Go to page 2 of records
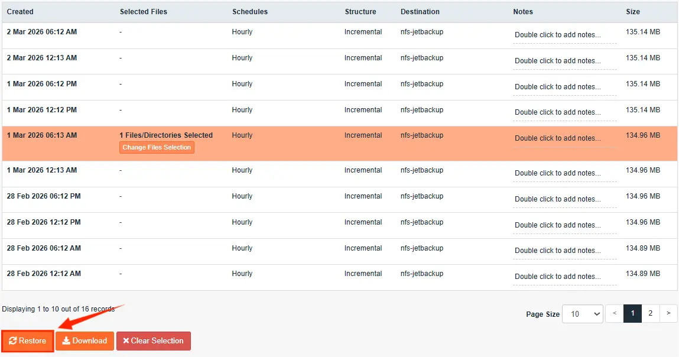The image size is (679, 357). click(x=650, y=314)
